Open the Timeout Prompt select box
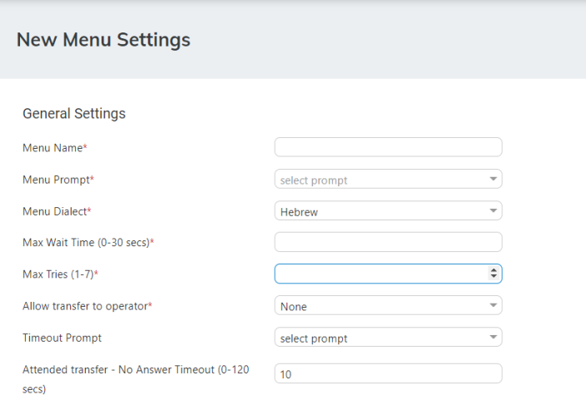 tap(379, 338)
